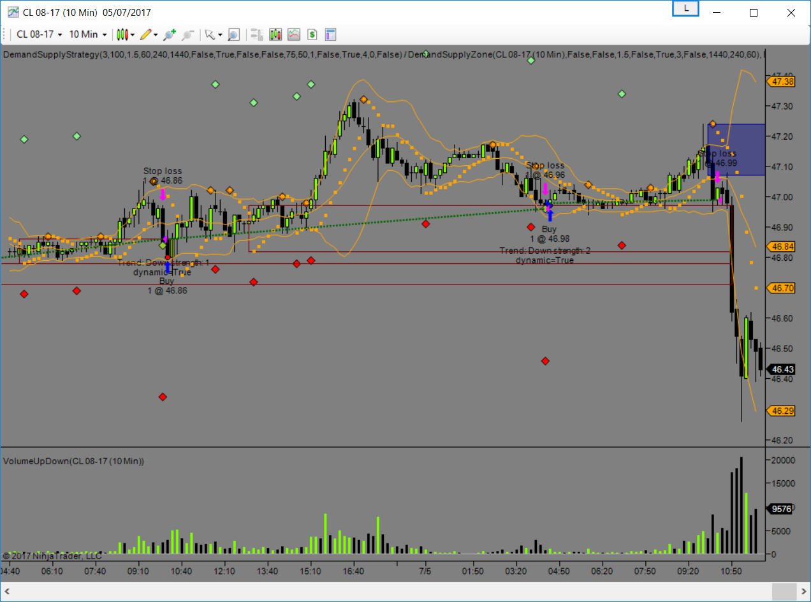
Task: Click the 20000 volume axis label
Action: (782, 460)
